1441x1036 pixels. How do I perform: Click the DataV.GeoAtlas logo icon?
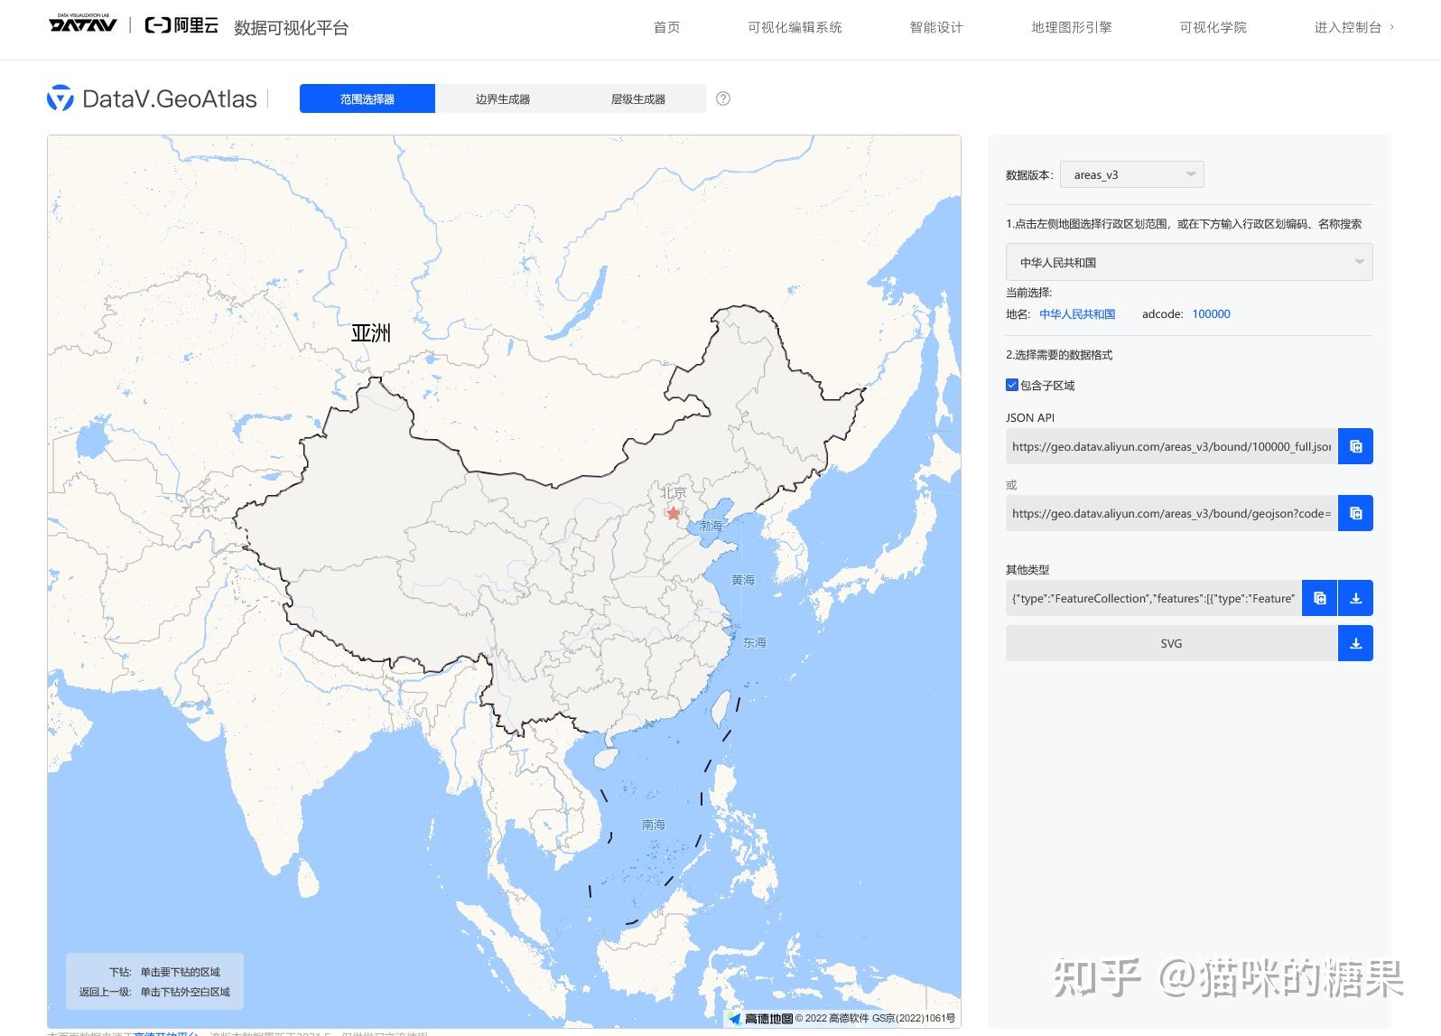tap(60, 98)
